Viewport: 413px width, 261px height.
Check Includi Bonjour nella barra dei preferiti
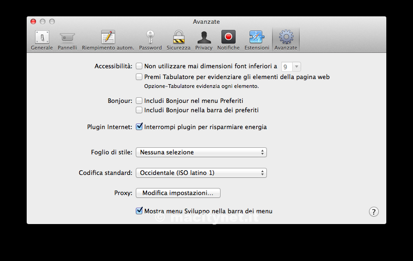(139, 110)
